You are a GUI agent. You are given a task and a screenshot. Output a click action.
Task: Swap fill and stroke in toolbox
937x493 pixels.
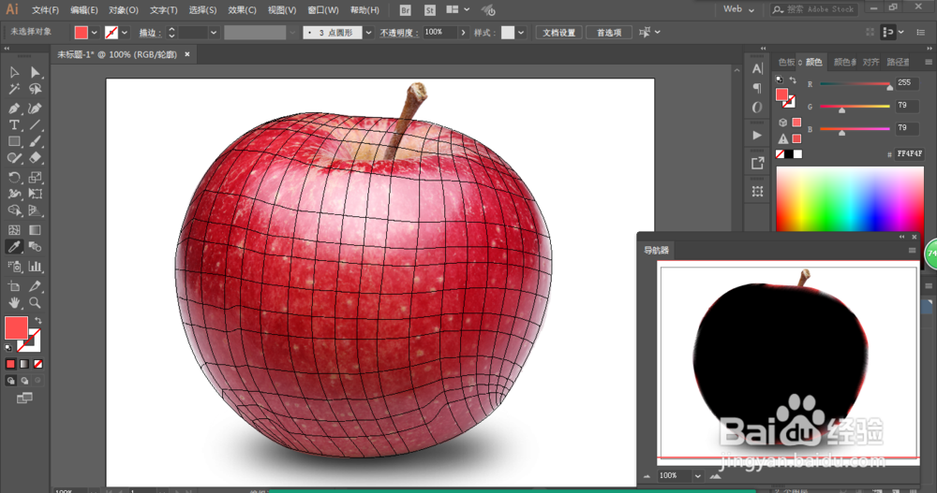(x=37, y=321)
